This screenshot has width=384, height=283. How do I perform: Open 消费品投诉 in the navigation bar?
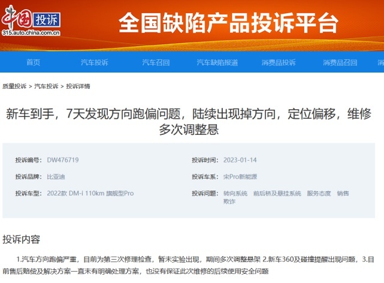[279, 62]
